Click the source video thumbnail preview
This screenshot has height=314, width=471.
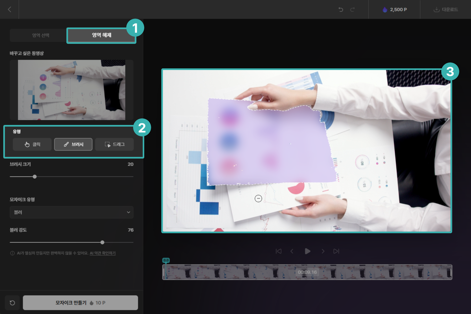coord(72,90)
